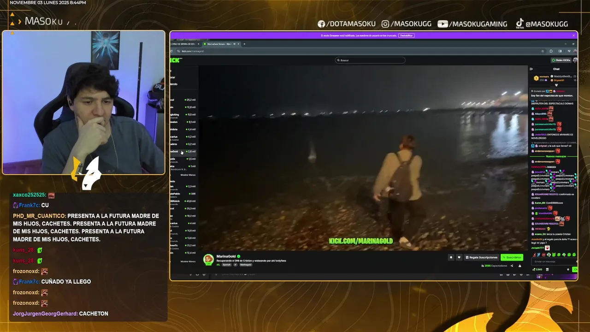Click the KICK.COM/MARINAGOLD caption on the video
Image resolution: width=590 pixels, height=332 pixels.
pos(361,241)
